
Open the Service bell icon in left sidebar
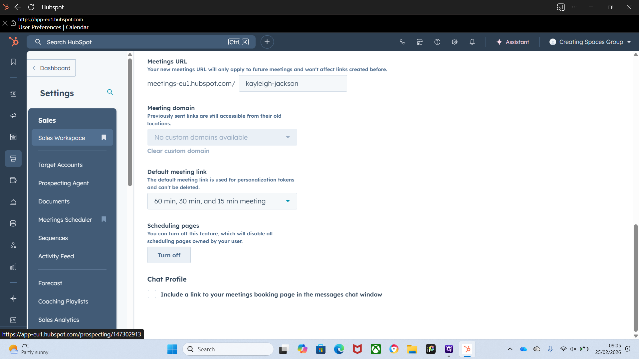13,202
